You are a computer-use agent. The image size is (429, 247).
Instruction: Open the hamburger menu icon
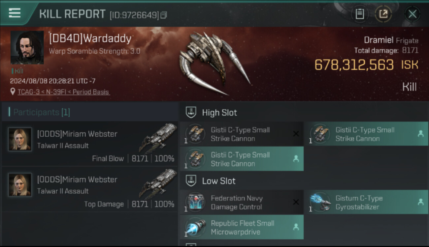click(15, 13)
